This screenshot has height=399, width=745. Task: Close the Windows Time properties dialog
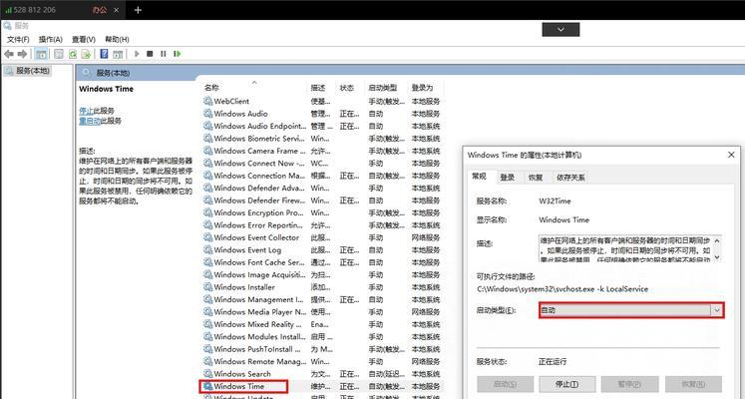point(731,155)
